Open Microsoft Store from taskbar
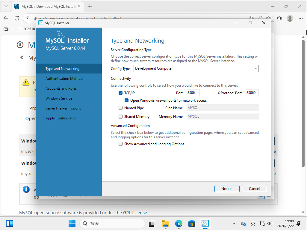The width and height of the screenshot is (307, 231). point(192,223)
